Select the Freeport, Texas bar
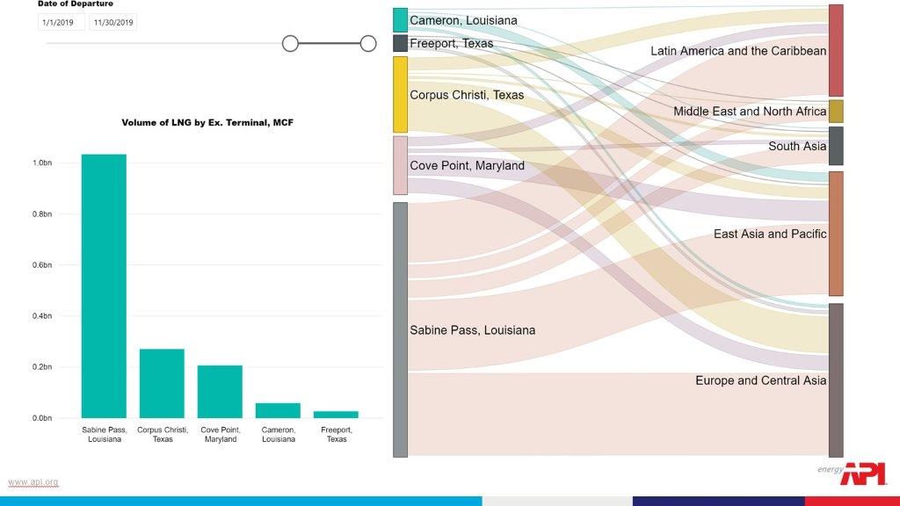This screenshot has height=506, width=900. [336, 414]
